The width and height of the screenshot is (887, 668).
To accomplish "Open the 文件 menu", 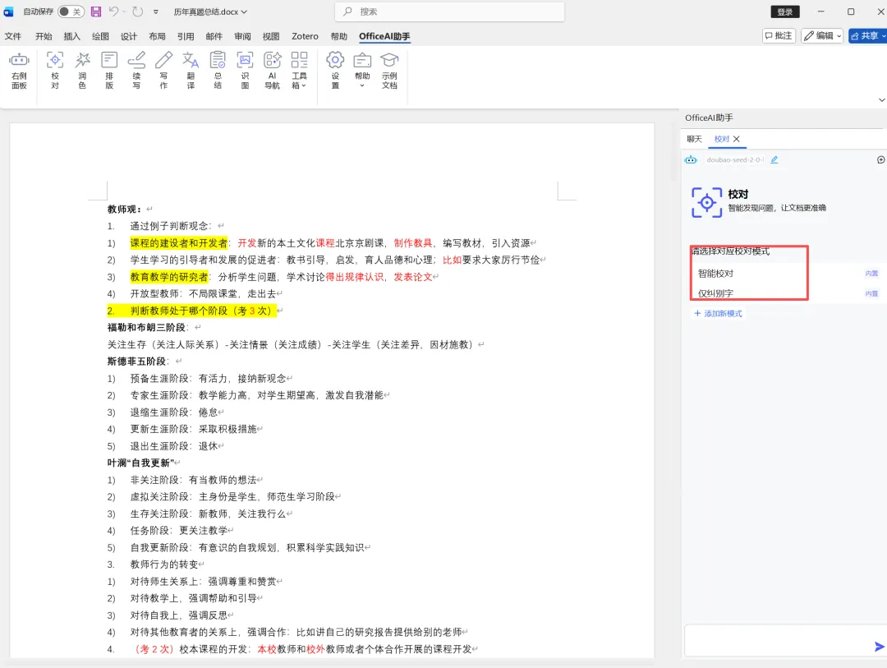I will coord(13,36).
